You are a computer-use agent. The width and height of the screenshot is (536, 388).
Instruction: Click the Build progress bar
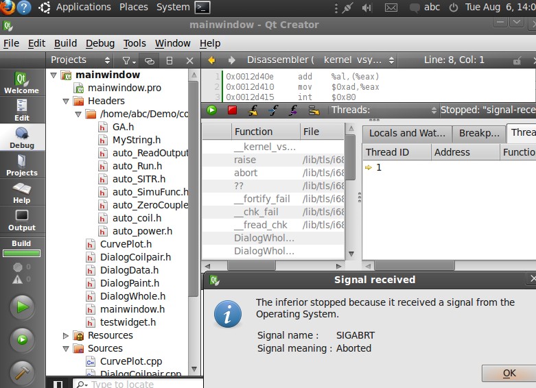click(21, 254)
